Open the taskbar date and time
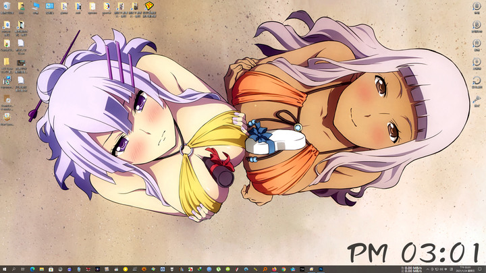Image resolution: width=486 pixels, height=273 pixels. click(x=465, y=269)
